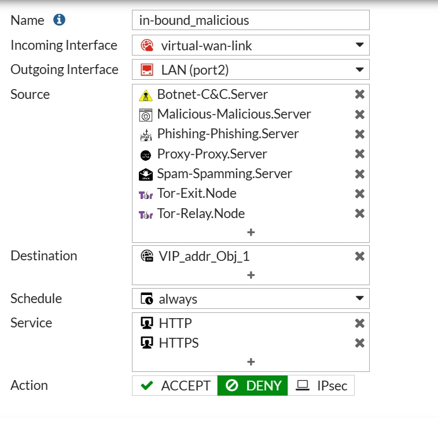Click the virtual-wan-link globe icon
438x424 pixels.
pos(147,45)
